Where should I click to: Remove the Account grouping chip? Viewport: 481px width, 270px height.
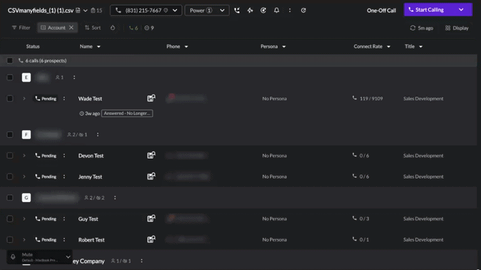(x=71, y=28)
